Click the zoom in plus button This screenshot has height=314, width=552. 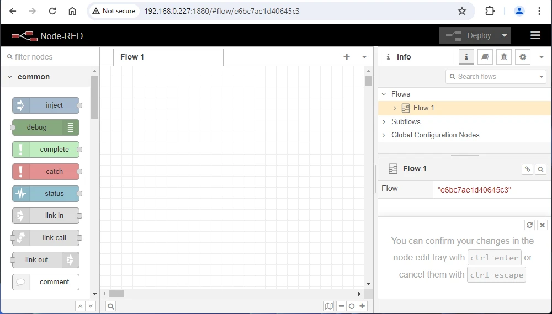point(362,306)
